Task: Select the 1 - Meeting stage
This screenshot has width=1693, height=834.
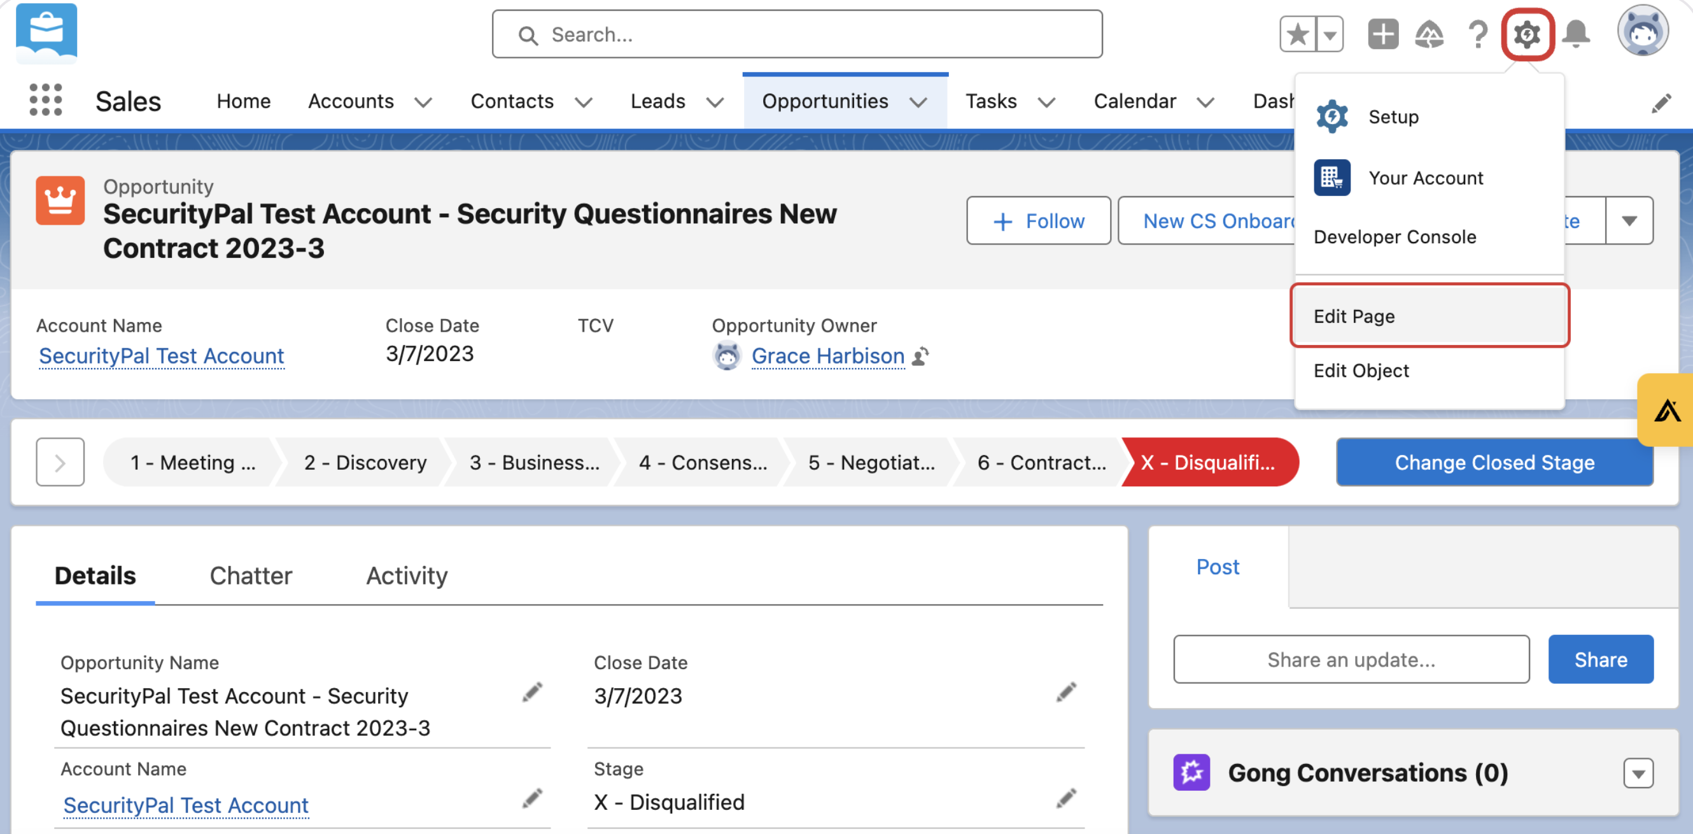Action: pos(193,462)
